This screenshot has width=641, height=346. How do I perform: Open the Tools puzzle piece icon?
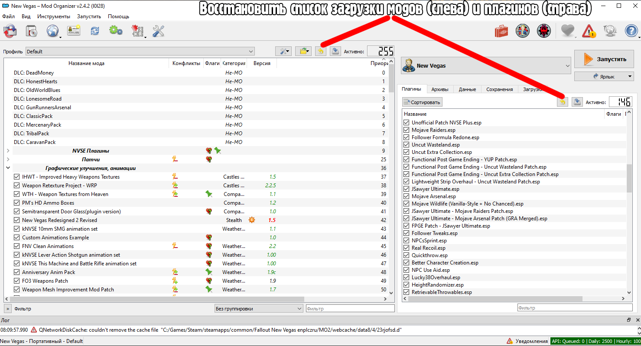tap(137, 31)
